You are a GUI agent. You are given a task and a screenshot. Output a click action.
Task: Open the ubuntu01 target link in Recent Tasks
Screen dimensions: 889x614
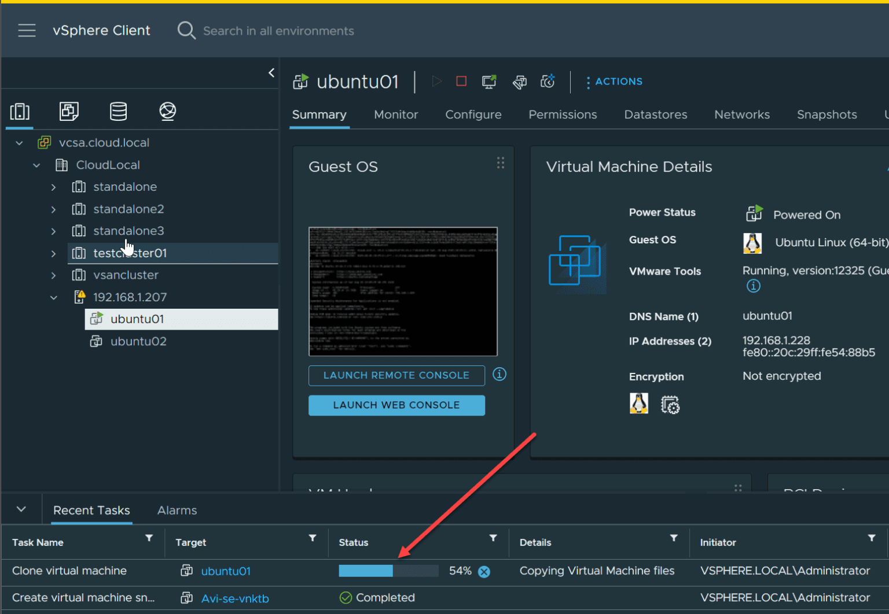click(x=226, y=571)
